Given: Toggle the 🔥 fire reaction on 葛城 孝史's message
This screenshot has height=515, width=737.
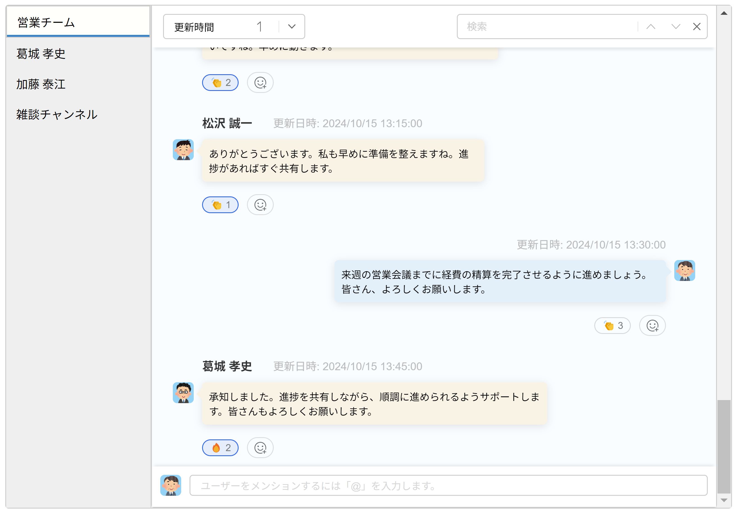Looking at the screenshot, I should click(x=220, y=447).
